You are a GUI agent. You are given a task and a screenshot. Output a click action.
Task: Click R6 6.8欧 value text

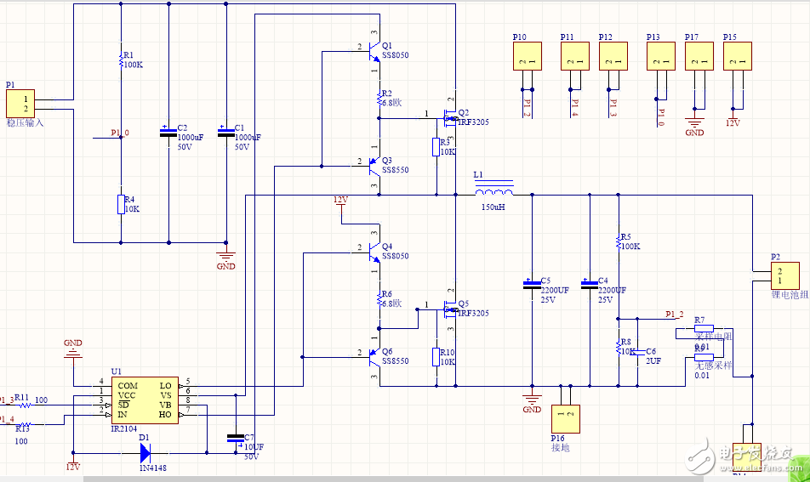(x=392, y=303)
